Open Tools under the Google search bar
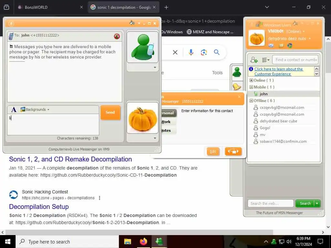 coord(217,73)
